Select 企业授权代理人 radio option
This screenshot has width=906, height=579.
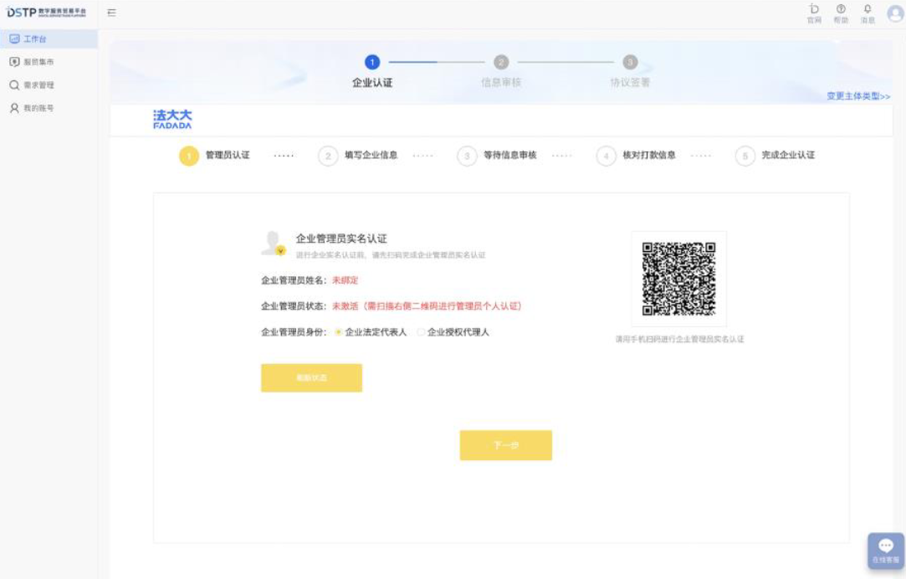422,332
